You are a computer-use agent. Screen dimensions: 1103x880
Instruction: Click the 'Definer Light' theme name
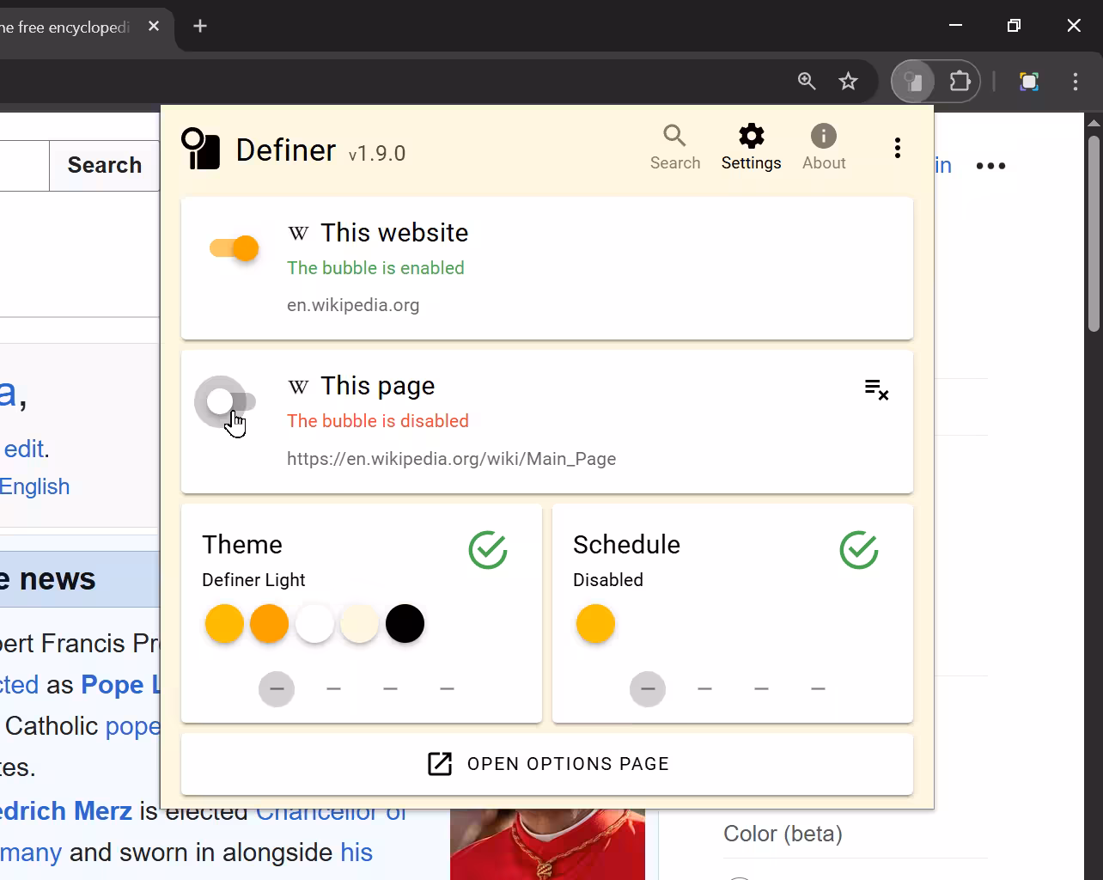coord(253,580)
